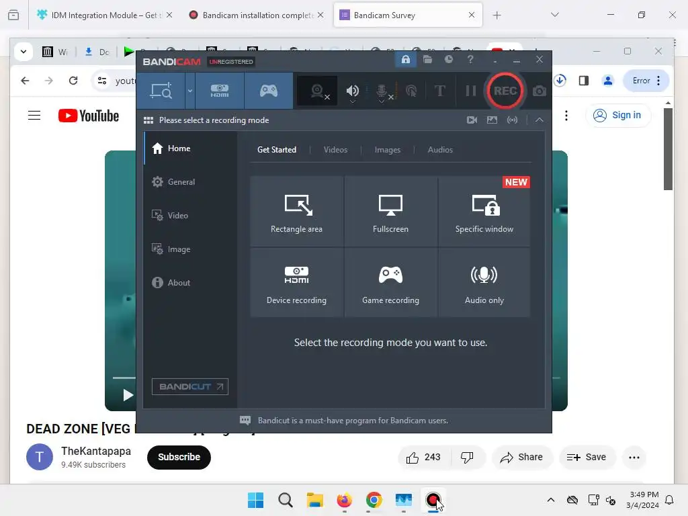Choose Fullscreen recording mode
Image resolution: width=688 pixels, height=516 pixels.
390,212
